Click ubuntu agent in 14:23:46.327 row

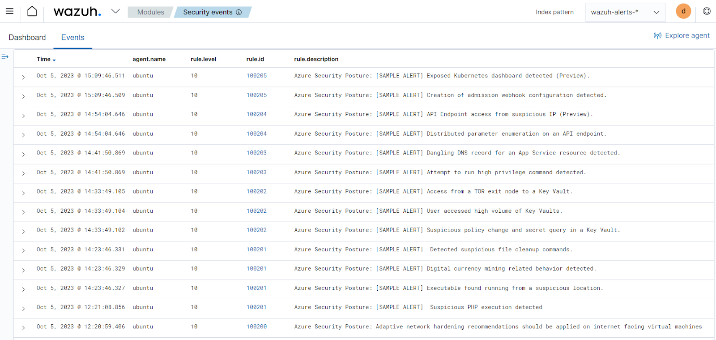143,288
